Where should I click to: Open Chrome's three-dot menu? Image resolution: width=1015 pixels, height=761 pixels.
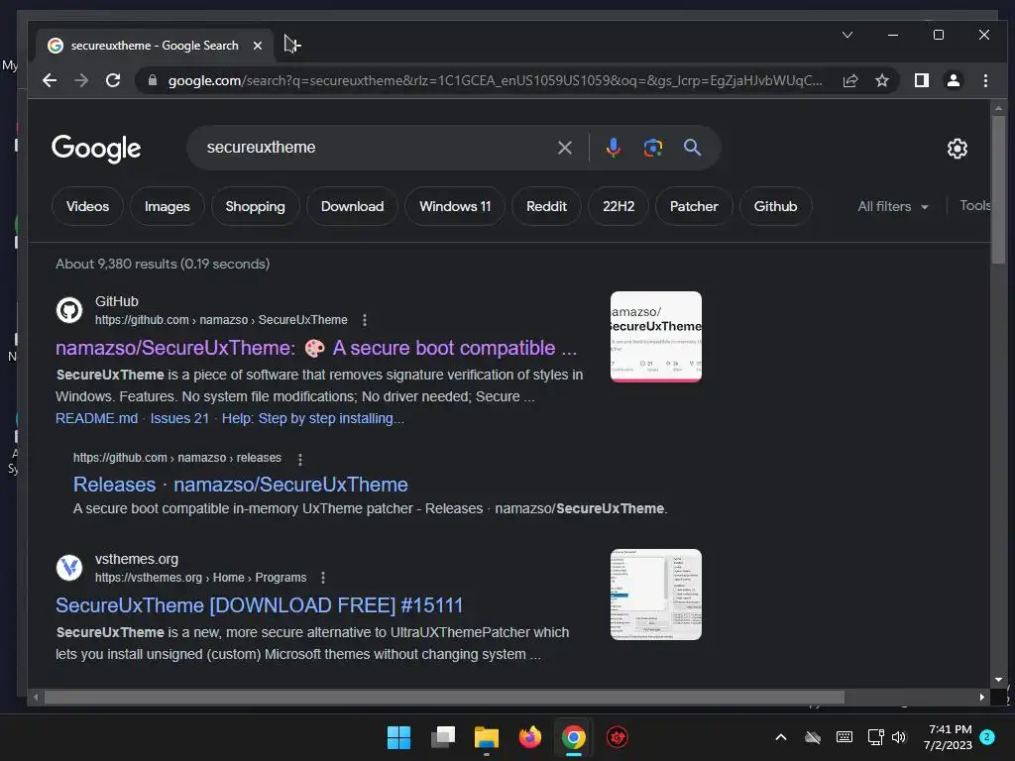985,80
